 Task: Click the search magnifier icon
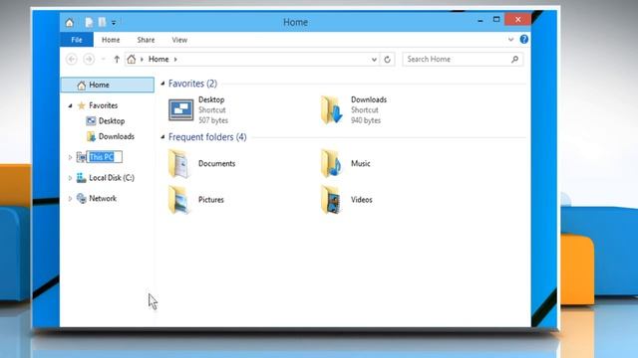[514, 60]
